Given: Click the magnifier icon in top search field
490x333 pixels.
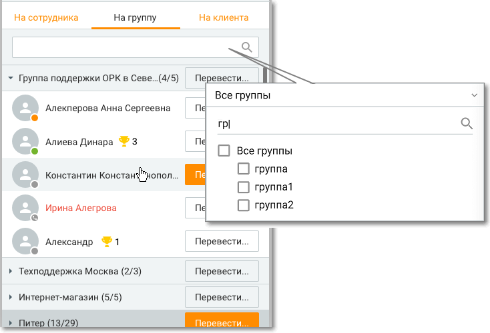Looking at the screenshot, I should tap(247, 47).
